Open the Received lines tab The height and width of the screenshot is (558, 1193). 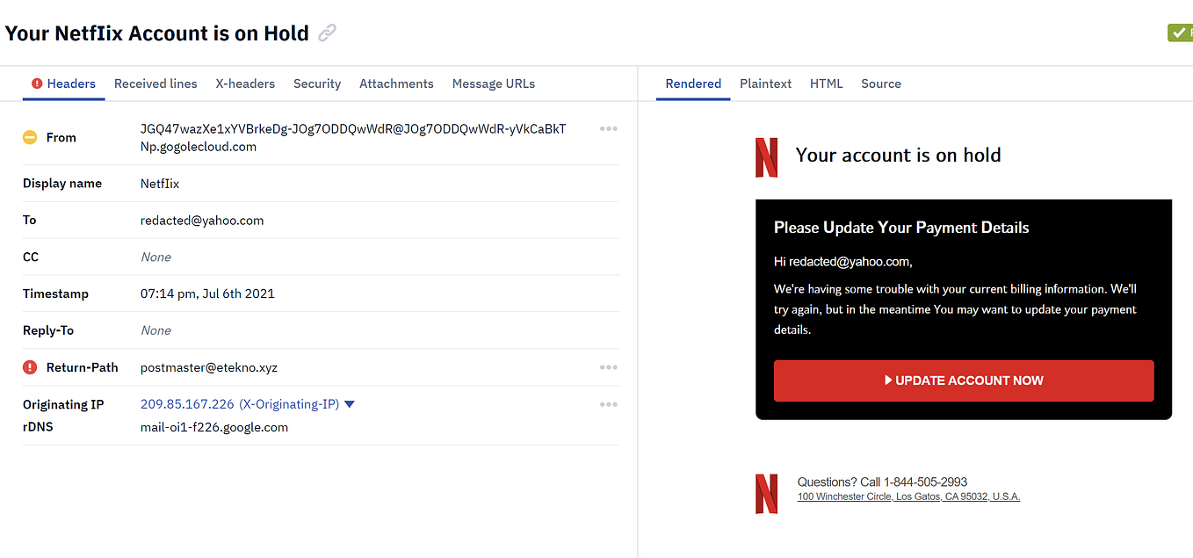[155, 83]
